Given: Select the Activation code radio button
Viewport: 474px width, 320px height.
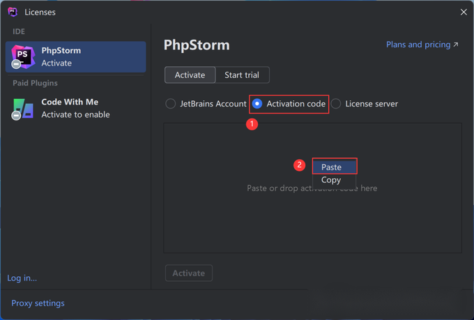Looking at the screenshot, I should tap(257, 104).
